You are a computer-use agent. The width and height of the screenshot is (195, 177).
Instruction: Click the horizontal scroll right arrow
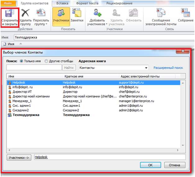pyautogui.click(x=178, y=150)
